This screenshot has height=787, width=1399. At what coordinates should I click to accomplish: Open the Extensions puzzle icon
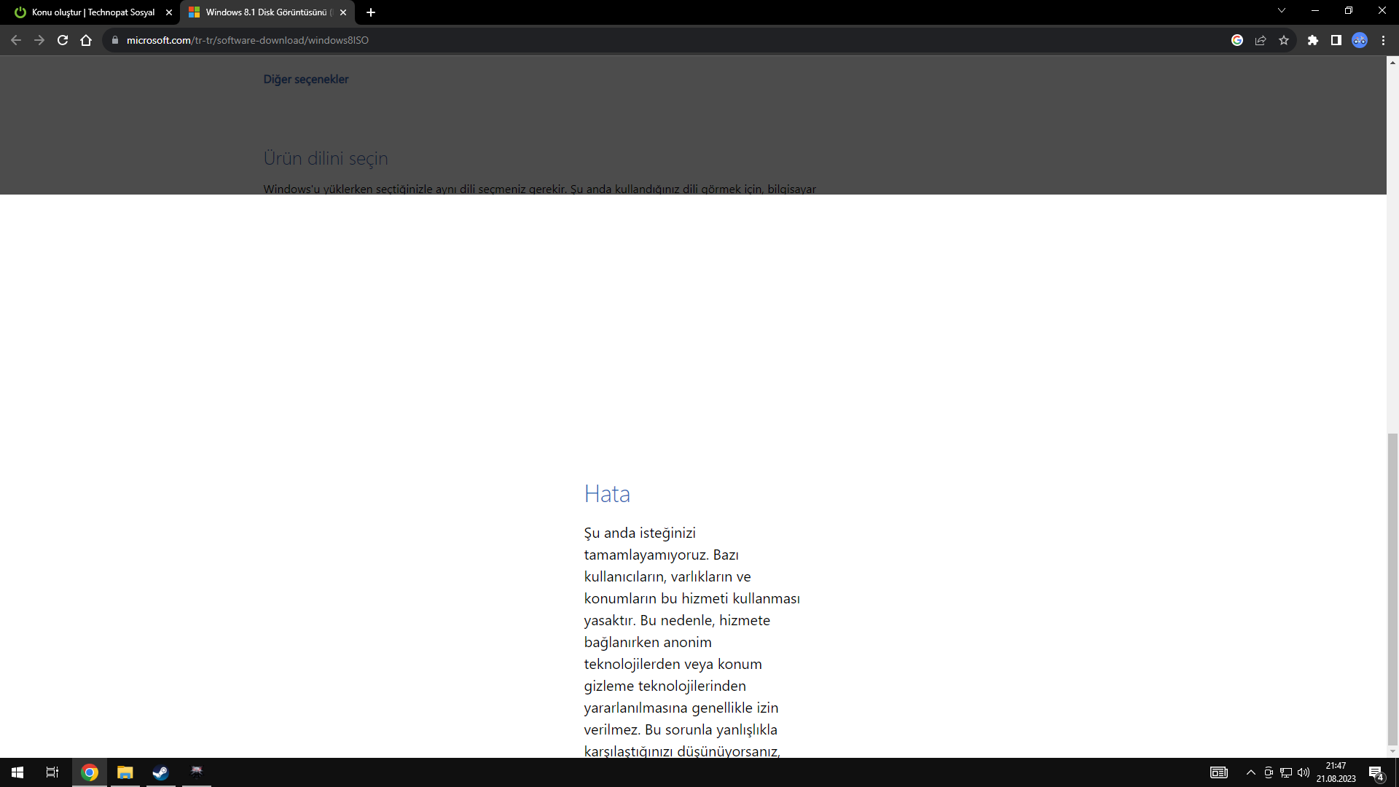(1313, 40)
